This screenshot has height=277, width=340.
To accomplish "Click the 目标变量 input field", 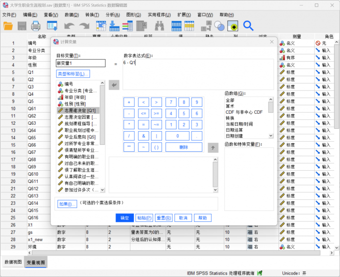I will coord(80,63).
